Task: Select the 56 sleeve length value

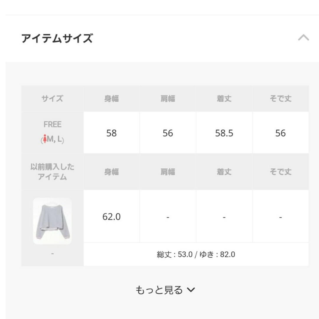Action: pyautogui.click(x=281, y=133)
